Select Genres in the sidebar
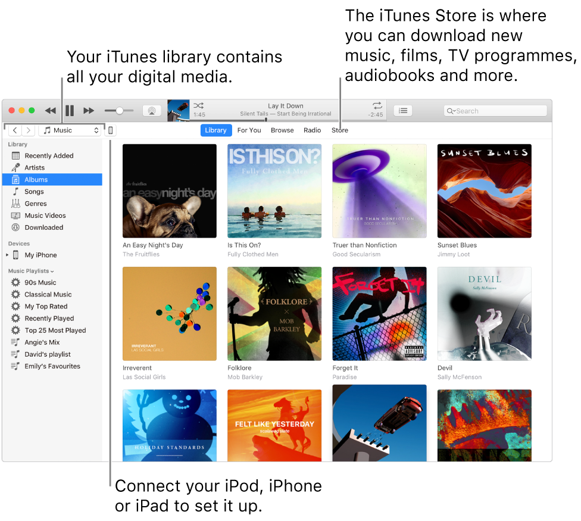 [52, 204]
